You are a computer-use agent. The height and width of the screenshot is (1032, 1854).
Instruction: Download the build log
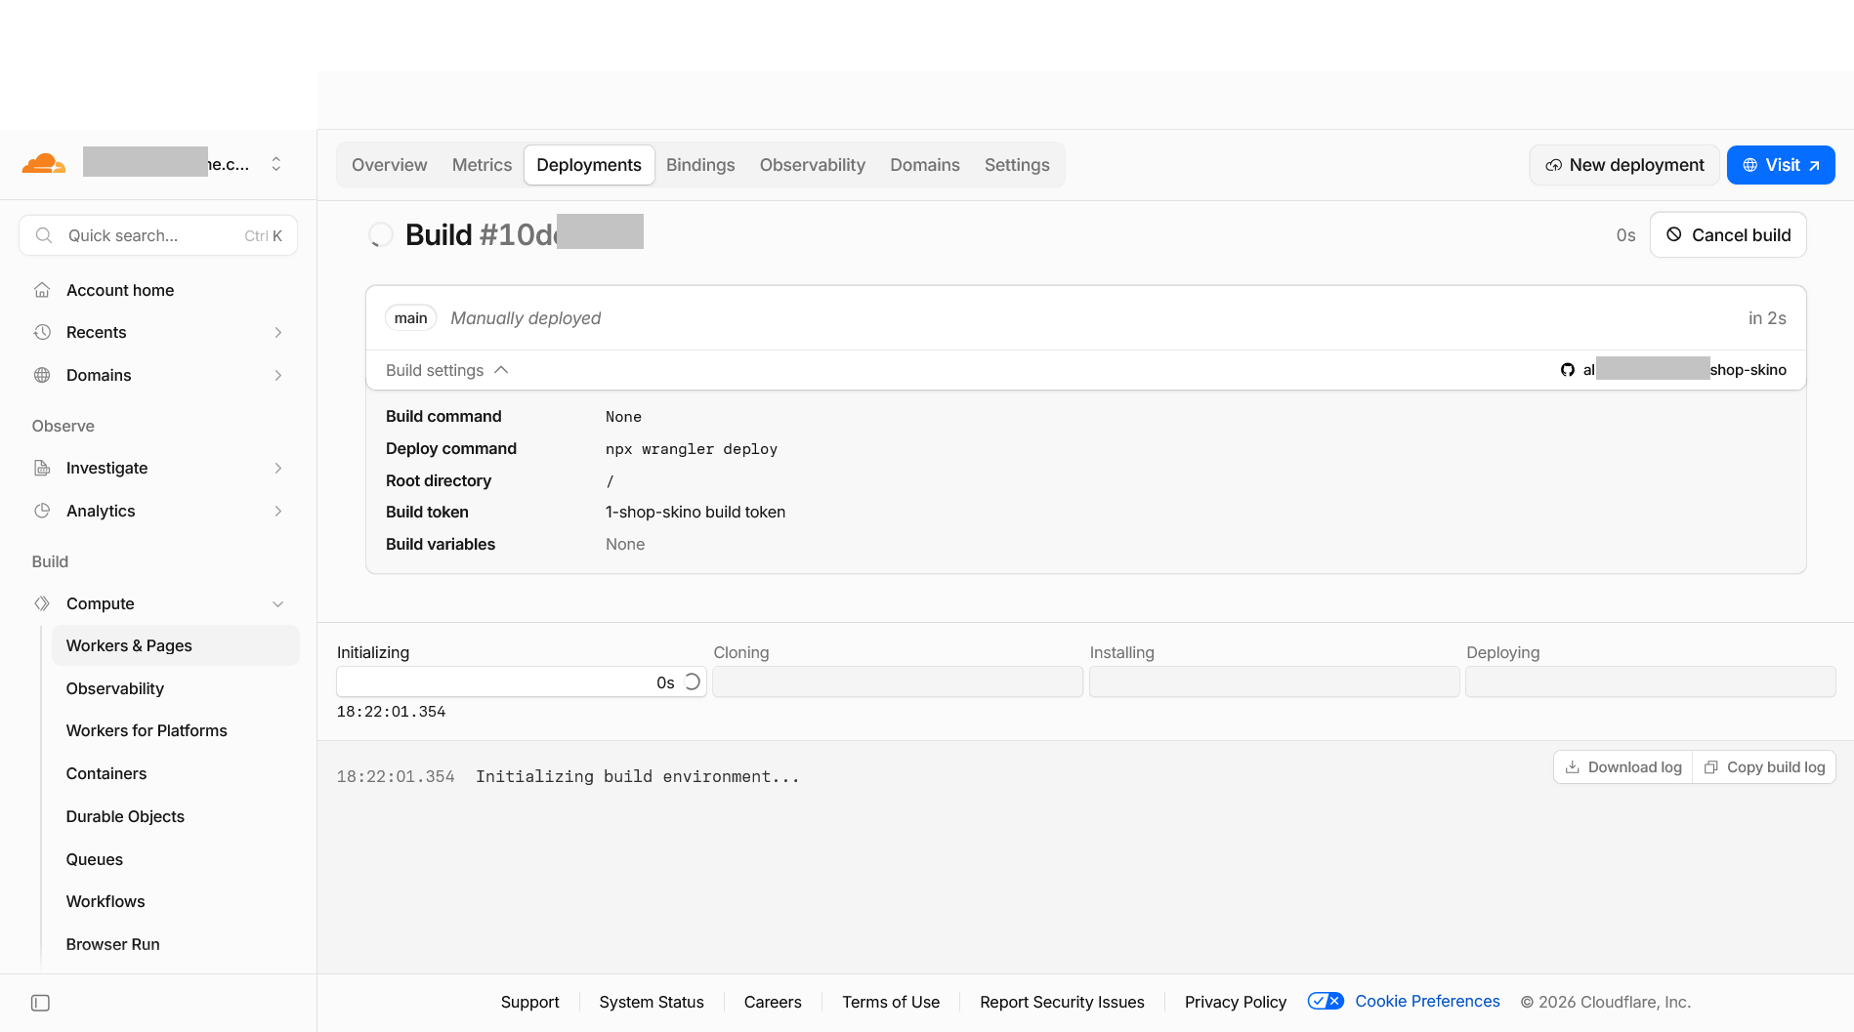[1623, 767]
